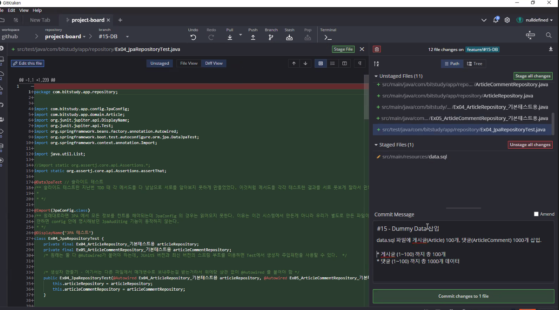Collapse the Staged Files section

click(x=376, y=145)
